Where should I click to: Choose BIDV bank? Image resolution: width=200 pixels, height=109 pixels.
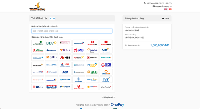pyautogui.click(x=51, y=43)
